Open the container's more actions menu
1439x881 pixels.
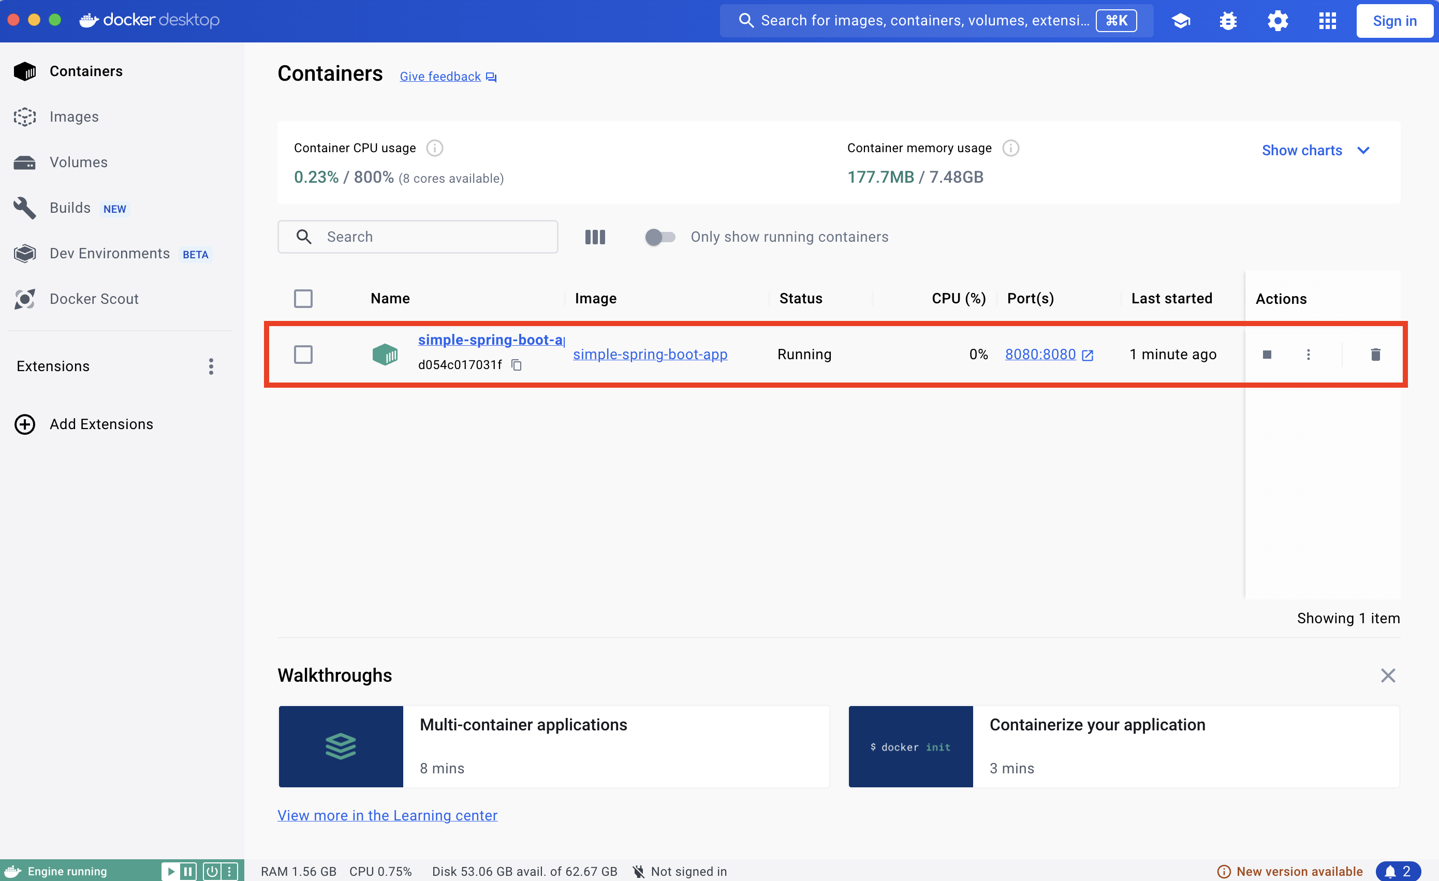1308,355
